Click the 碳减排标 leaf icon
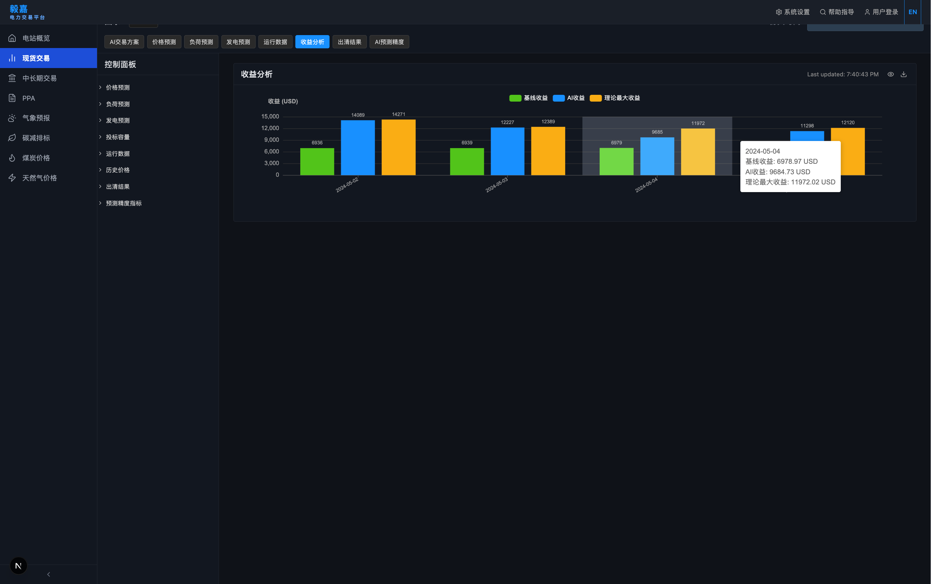This screenshot has height=584, width=931. (12, 138)
